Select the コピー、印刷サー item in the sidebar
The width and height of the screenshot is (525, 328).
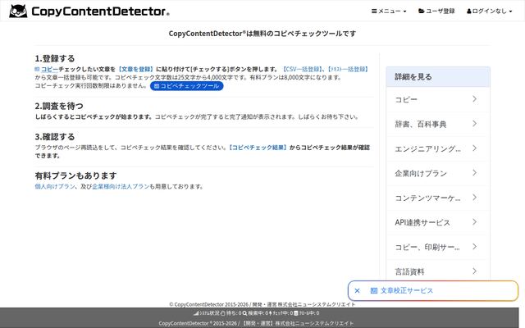(x=438, y=247)
